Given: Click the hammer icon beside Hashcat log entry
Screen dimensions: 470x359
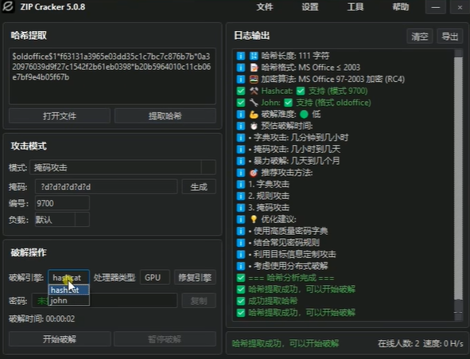Looking at the screenshot, I should 254,91.
